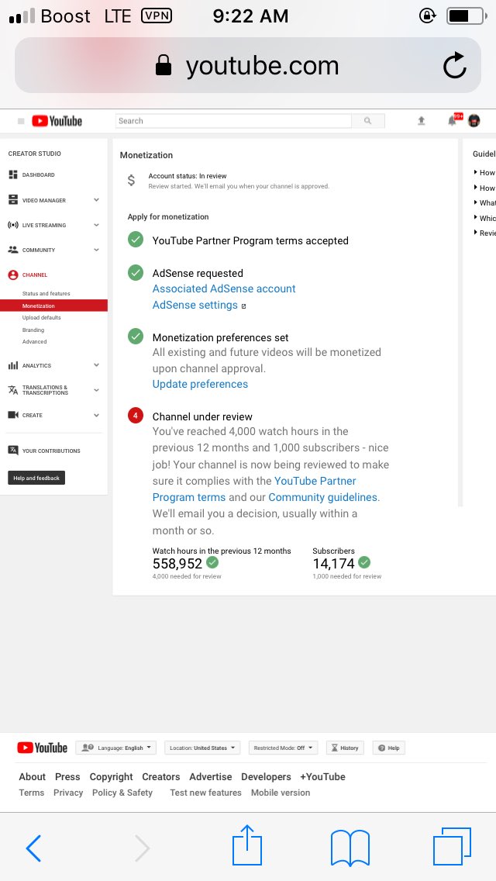Open the Safari share sheet
The image size is (496, 881).
[x=247, y=845]
